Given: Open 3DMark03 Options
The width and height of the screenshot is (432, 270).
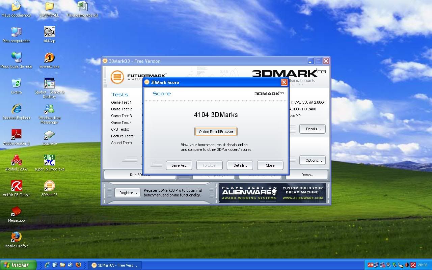Looking at the screenshot, I should 312,160.
